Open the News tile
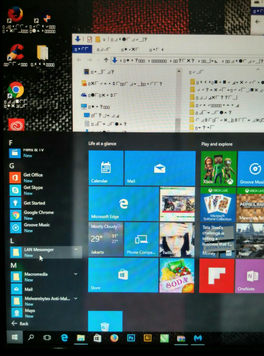Image resolution: width=264 pixels, height=356 pixels. coord(250,240)
